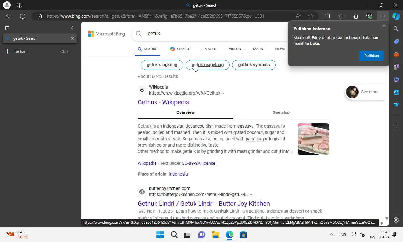Open Shopping tag icon in sidebar
Viewport: 403px width, 242px height.
click(x=396, y=42)
